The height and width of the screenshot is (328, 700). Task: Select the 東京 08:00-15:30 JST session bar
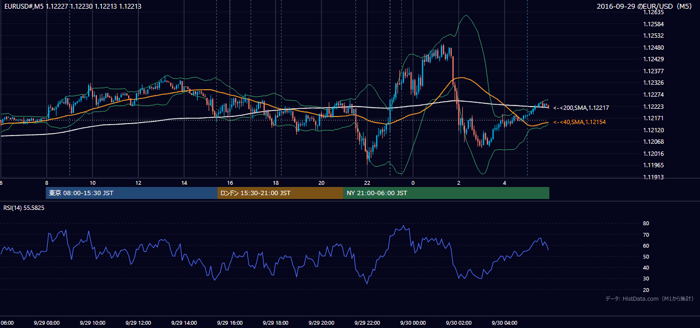131,193
